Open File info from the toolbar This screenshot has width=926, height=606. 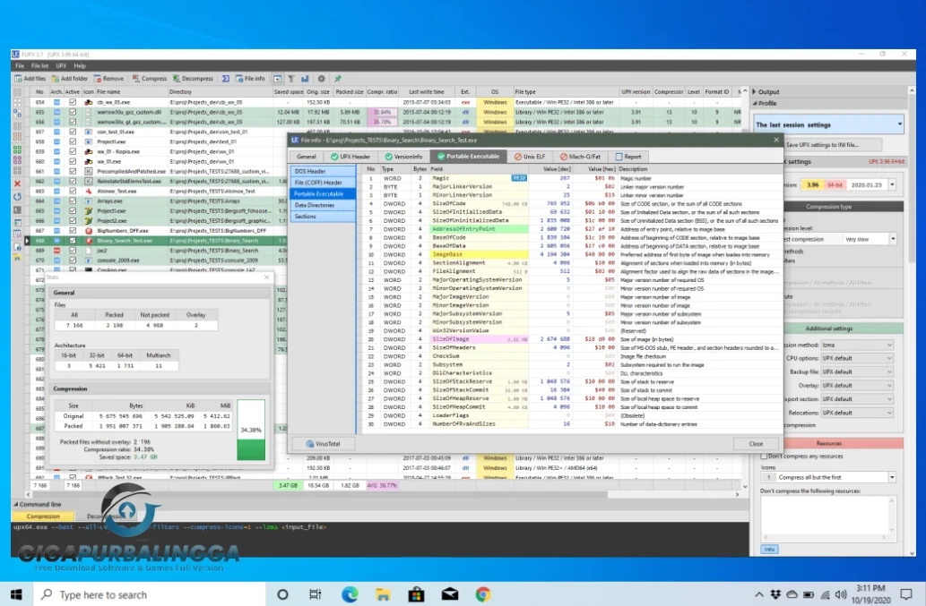pyautogui.click(x=250, y=79)
